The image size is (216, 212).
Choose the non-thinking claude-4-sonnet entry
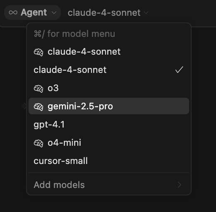click(109, 70)
